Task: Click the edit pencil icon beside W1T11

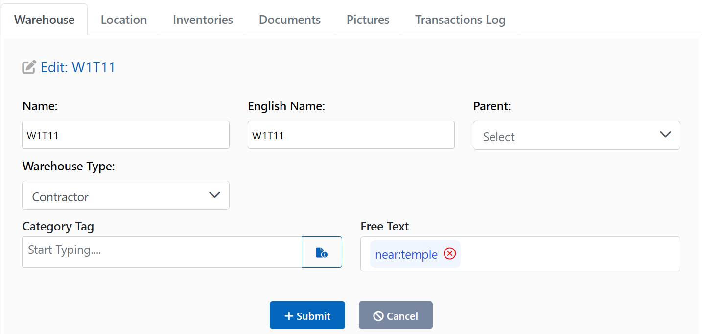Action: point(29,67)
